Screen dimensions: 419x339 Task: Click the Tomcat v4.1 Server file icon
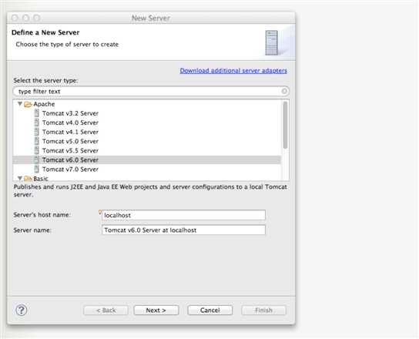click(37, 132)
